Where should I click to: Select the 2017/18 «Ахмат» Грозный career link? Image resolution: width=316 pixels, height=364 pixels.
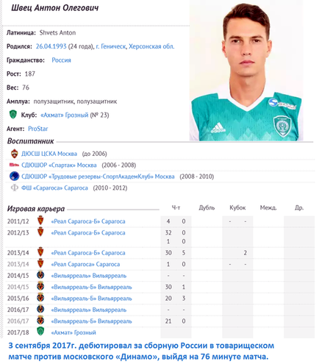coord(73,332)
